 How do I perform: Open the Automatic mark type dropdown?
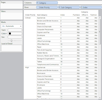pos(11,26)
